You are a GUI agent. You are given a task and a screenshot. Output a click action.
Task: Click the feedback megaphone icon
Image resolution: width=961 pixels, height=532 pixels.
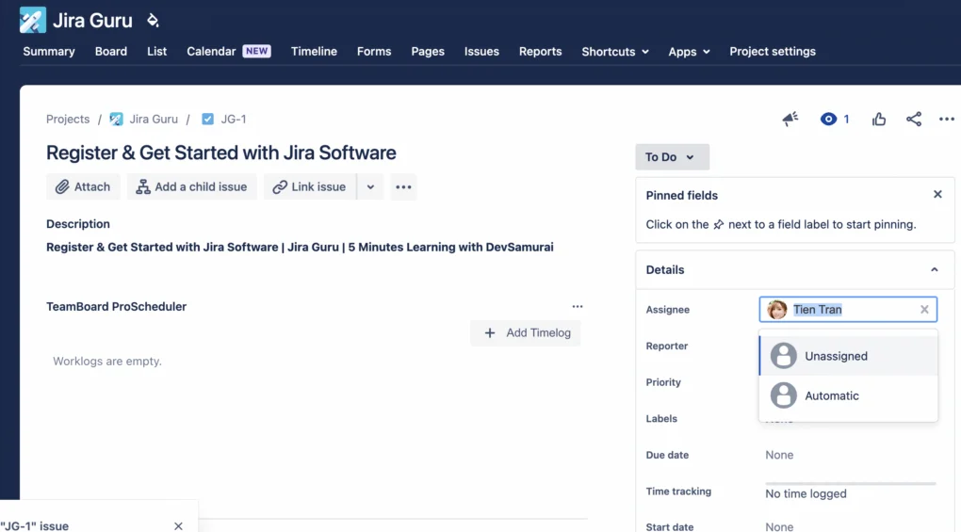pos(790,119)
